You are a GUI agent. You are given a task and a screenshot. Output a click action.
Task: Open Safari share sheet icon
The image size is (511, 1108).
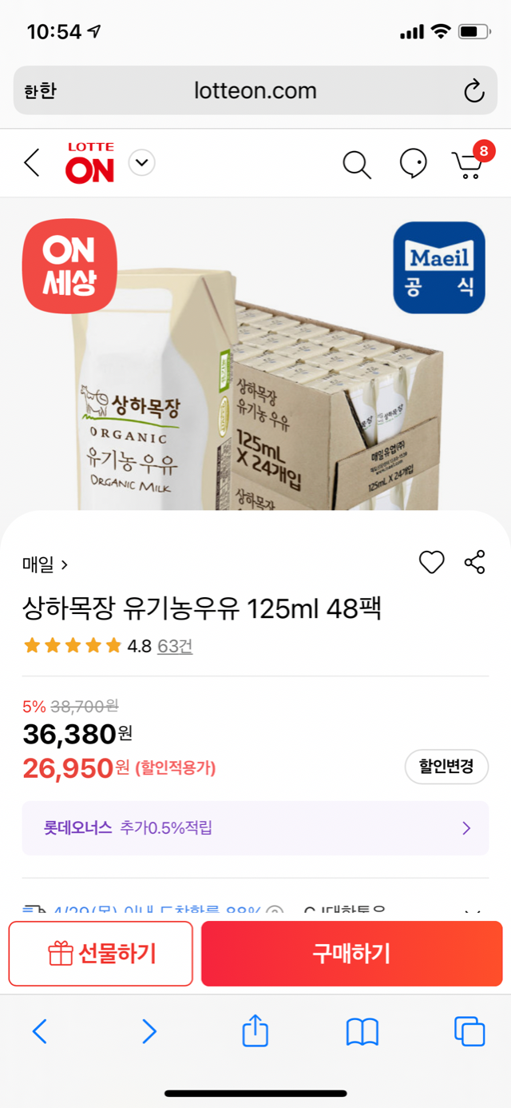[x=255, y=1031]
